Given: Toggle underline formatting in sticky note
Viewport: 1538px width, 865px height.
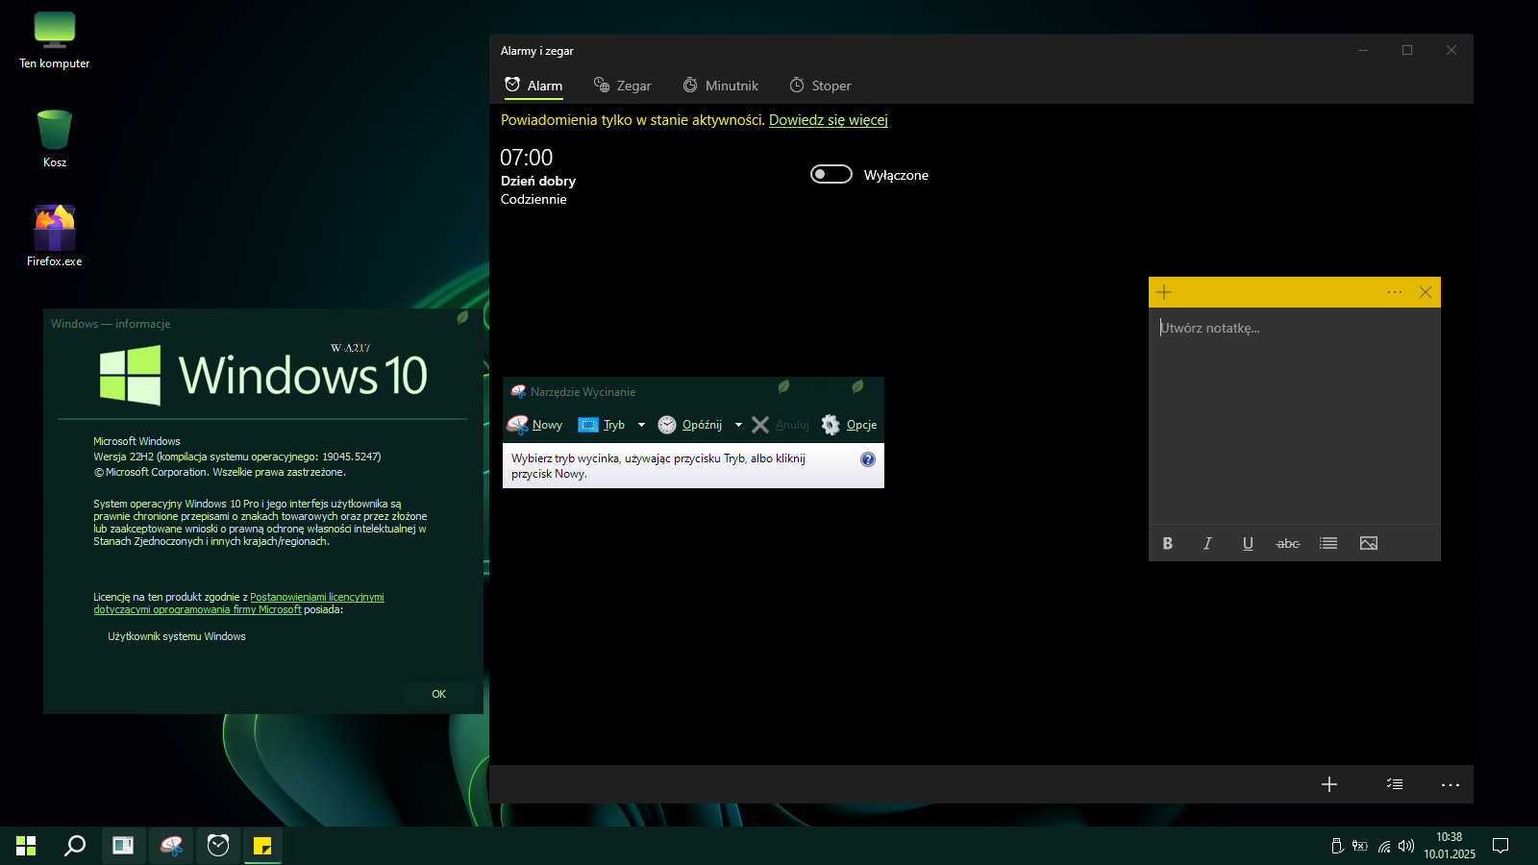Looking at the screenshot, I should (x=1248, y=543).
